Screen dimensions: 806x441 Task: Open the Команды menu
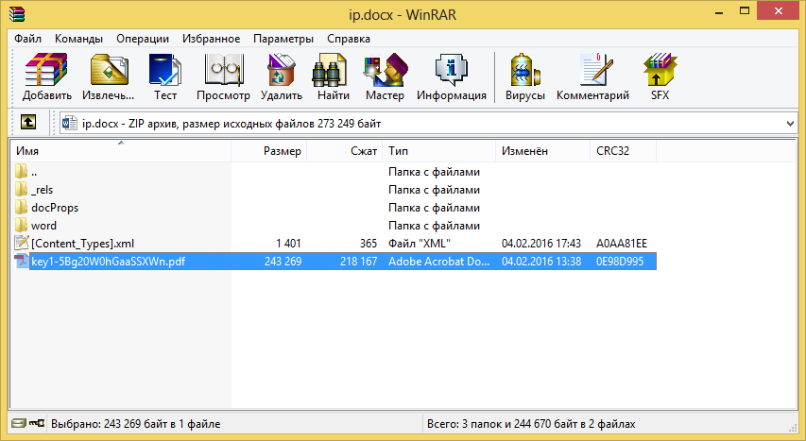(x=78, y=39)
